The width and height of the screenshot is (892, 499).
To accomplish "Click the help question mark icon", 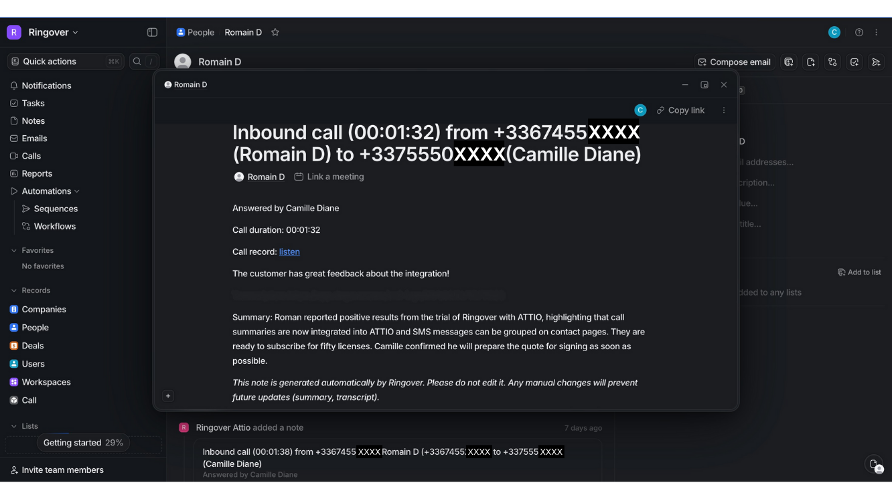I will 859,32.
